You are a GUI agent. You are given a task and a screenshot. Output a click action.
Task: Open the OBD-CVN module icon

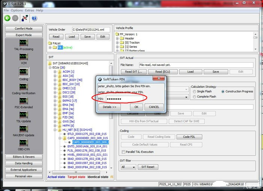24,143
